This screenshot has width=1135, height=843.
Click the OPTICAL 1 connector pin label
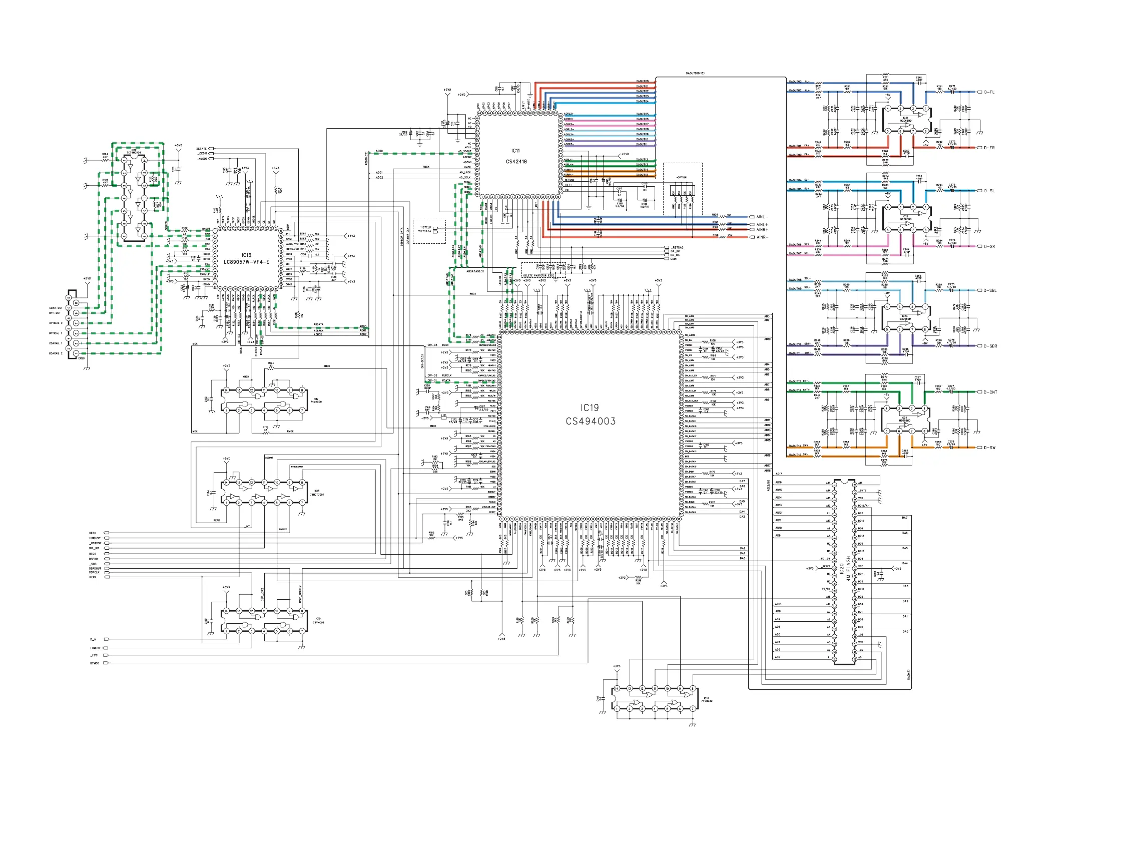[56, 333]
